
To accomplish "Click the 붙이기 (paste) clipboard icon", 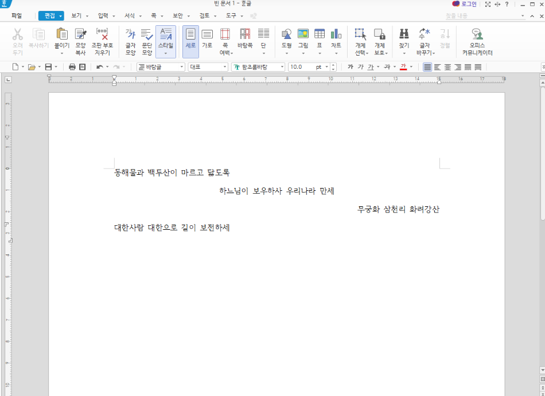I will pyautogui.click(x=62, y=34).
